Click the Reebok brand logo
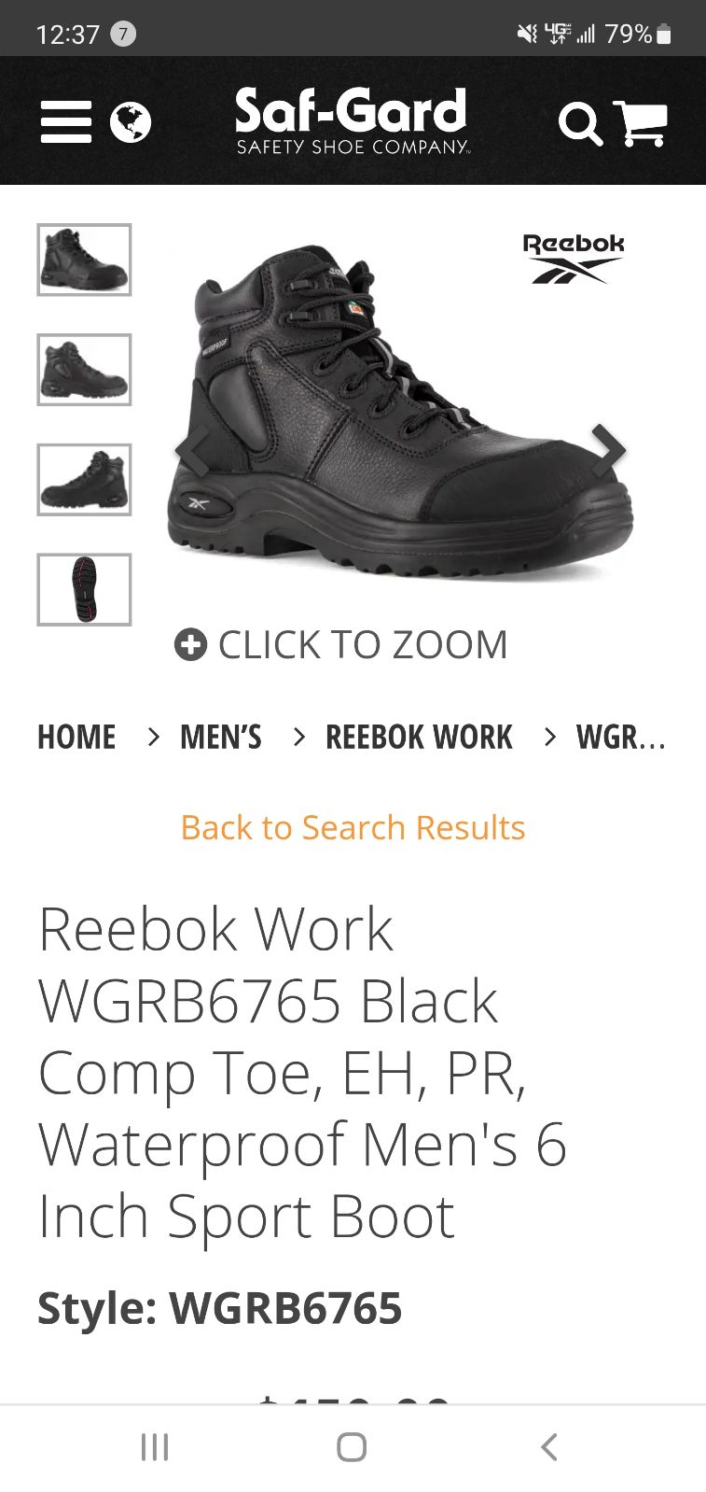 [573, 259]
